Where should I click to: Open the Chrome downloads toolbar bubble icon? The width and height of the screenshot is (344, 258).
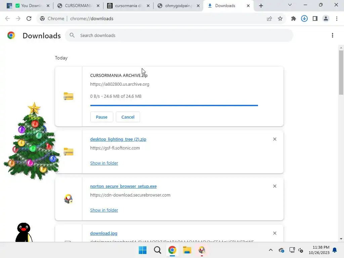304,19
